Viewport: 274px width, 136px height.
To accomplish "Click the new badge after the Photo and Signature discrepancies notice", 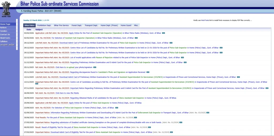I will tap(148, 72).
